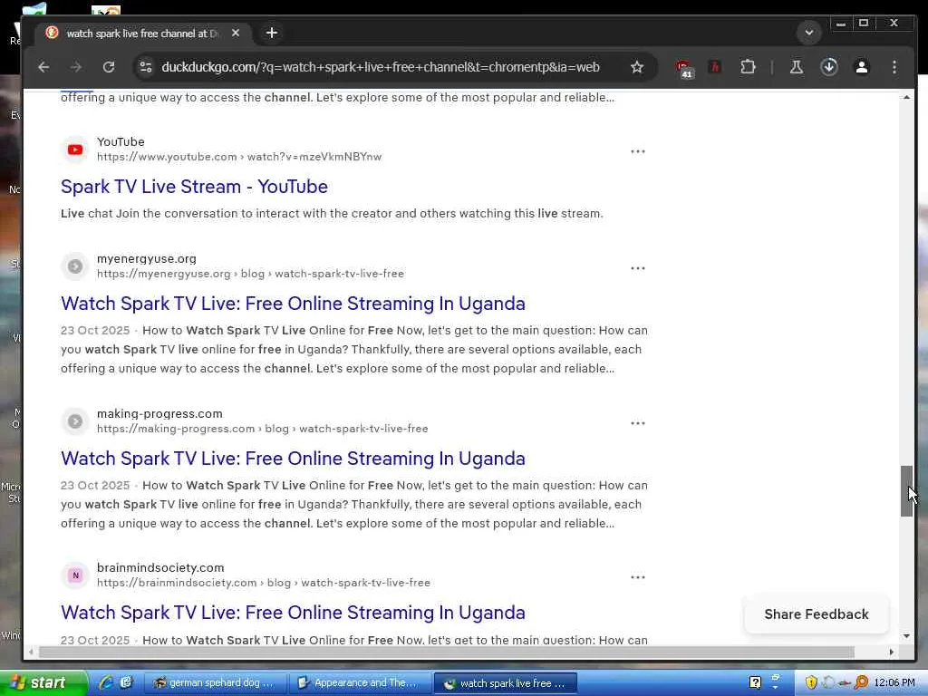The height and width of the screenshot is (696, 928).
Task: Open a new tab with the plus button
Action: (x=272, y=34)
